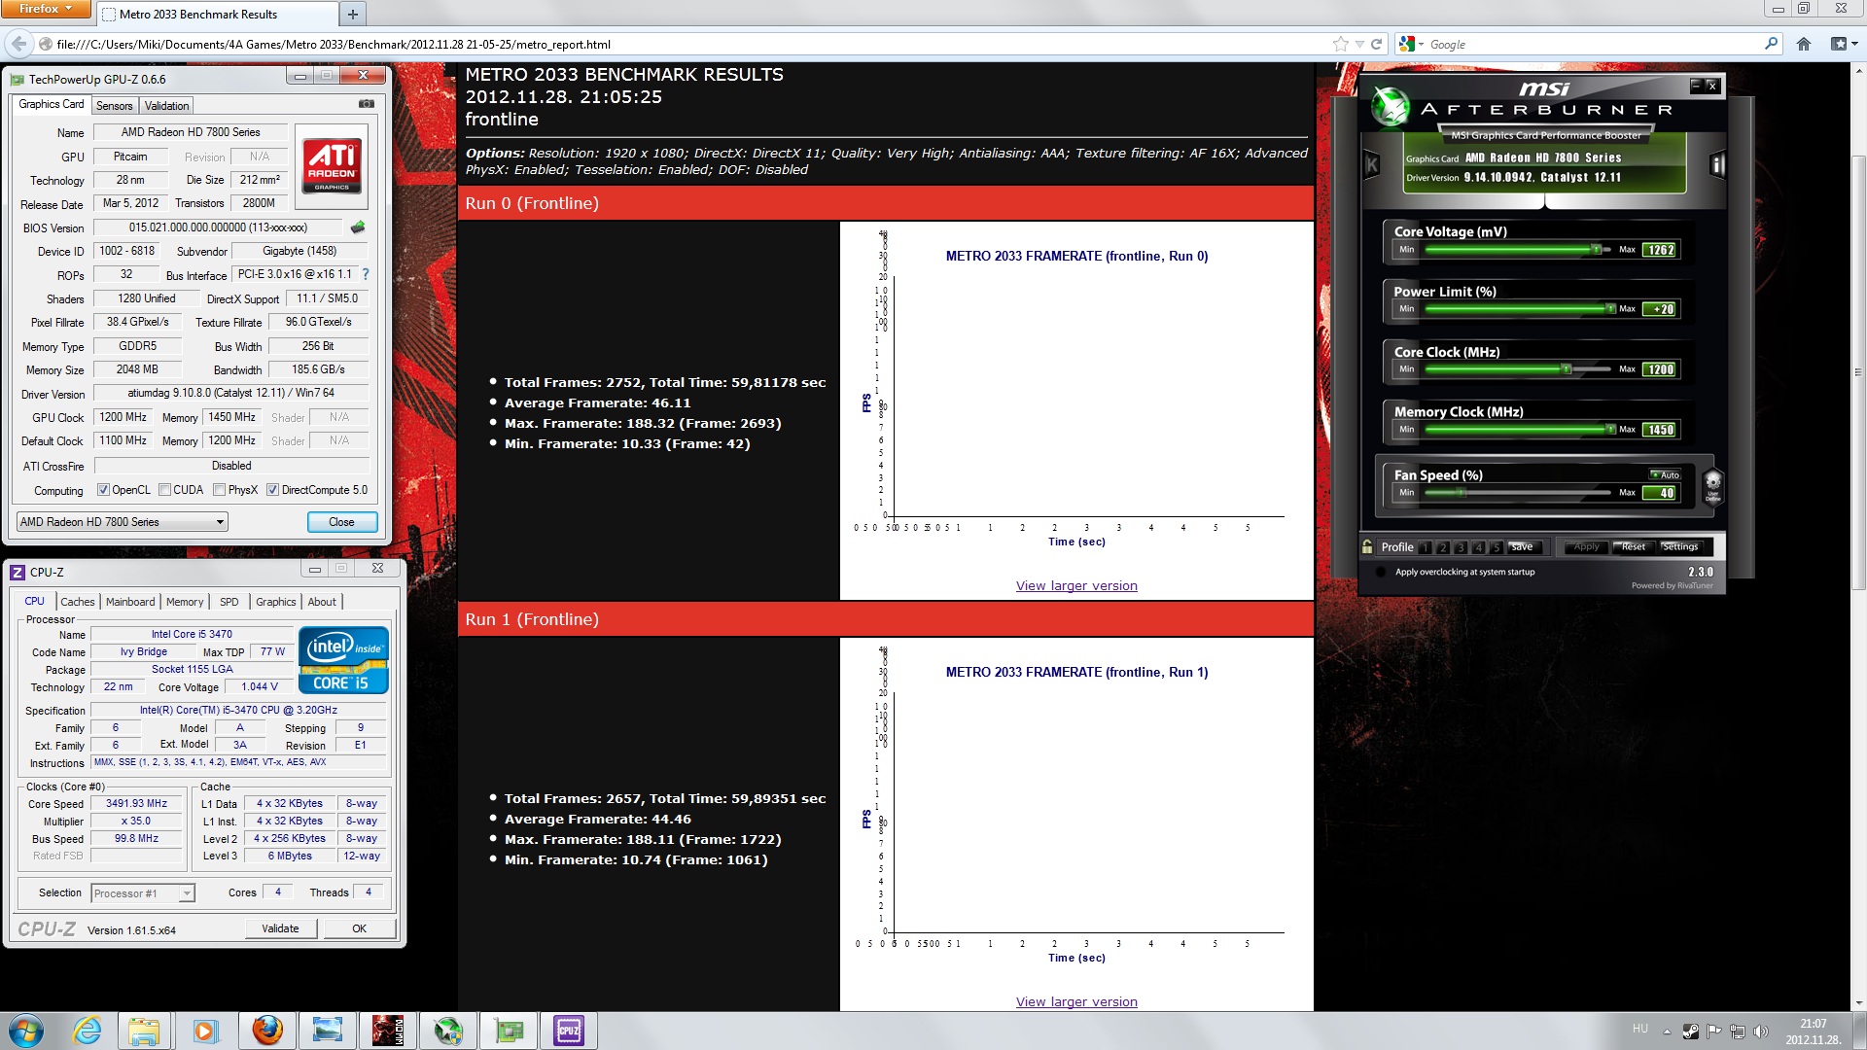This screenshot has width=1867, height=1050.
Task: Switch to CPU-Z taskbar icon
Action: (x=569, y=1031)
